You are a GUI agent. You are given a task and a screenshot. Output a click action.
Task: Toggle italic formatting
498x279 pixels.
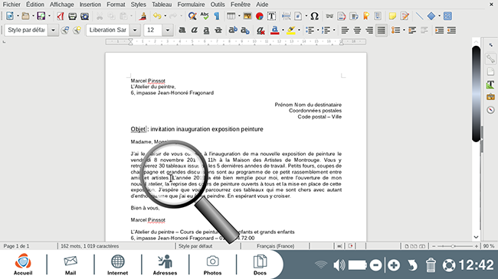[x=194, y=30]
